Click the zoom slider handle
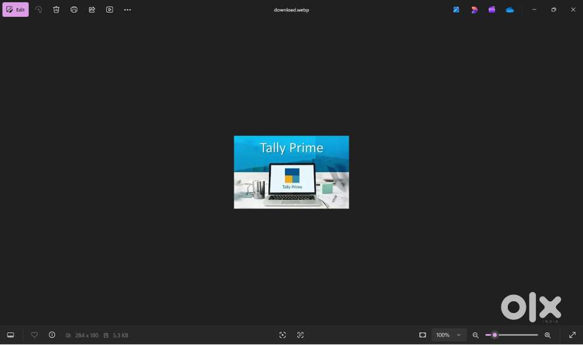 (x=494, y=335)
